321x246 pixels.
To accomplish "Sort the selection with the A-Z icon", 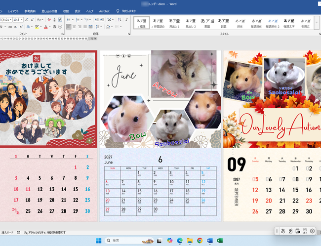I will pyautogui.click(x=120, y=20).
